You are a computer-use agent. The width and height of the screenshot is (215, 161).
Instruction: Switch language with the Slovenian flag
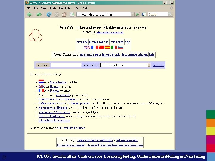[120, 47]
